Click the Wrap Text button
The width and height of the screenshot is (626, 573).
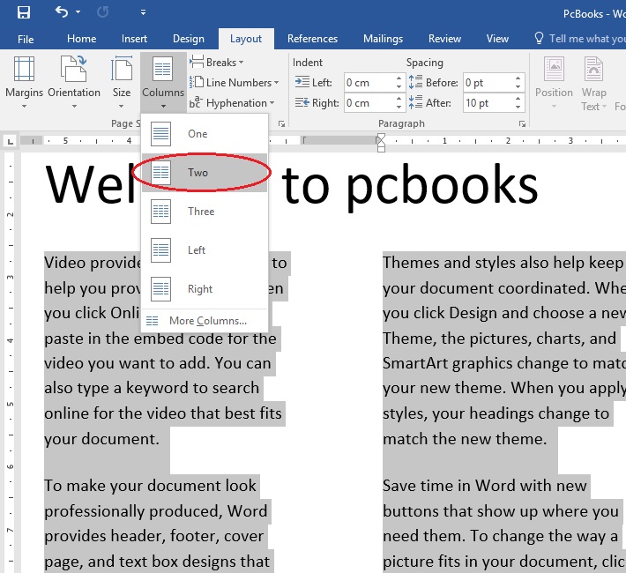tap(593, 82)
